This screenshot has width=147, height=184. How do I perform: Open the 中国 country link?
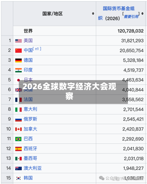coord(28,50)
